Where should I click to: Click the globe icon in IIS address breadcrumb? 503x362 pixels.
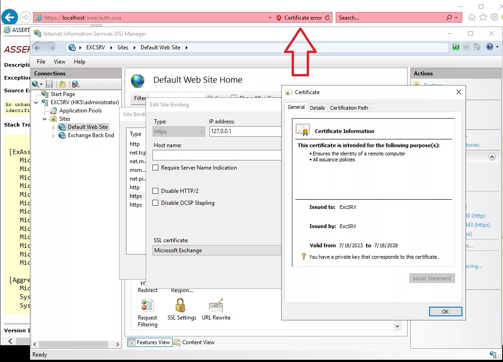coord(72,48)
